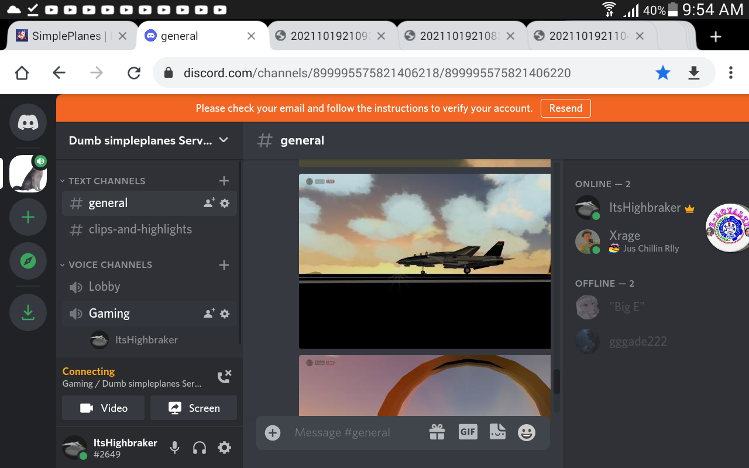Close the SimplePlanes browser tab

click(122, 36)
